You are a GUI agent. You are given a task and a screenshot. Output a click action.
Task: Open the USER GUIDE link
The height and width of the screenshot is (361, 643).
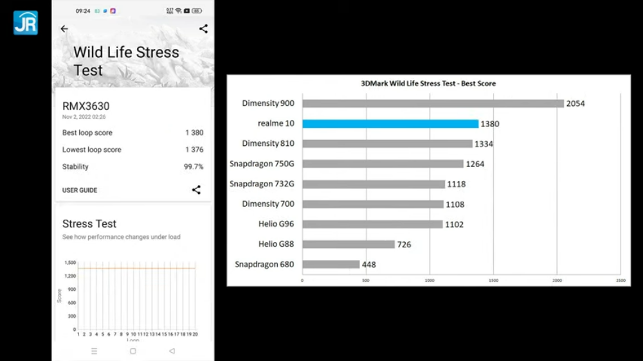[80, 190]
